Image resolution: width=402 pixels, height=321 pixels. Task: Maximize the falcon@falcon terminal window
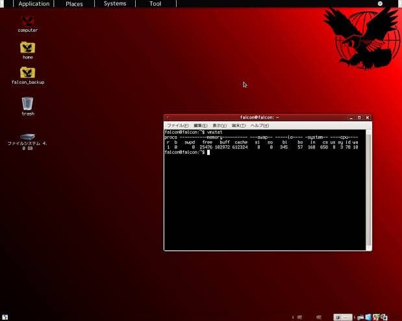[x=358, y=117]
